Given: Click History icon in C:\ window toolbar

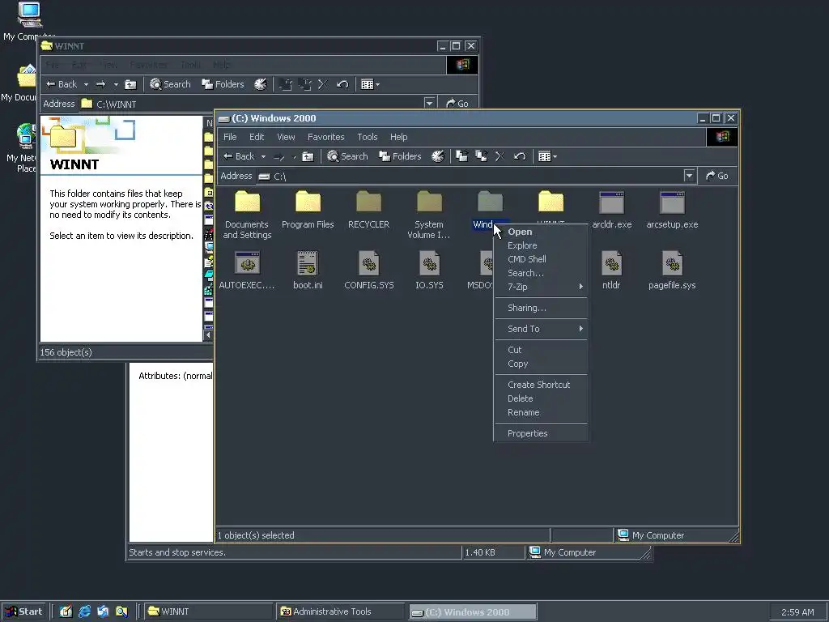Looking at the screenshot, I should coord(438,156).
